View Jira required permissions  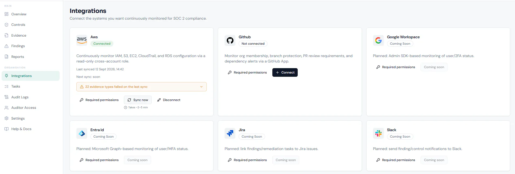point(247,160)
